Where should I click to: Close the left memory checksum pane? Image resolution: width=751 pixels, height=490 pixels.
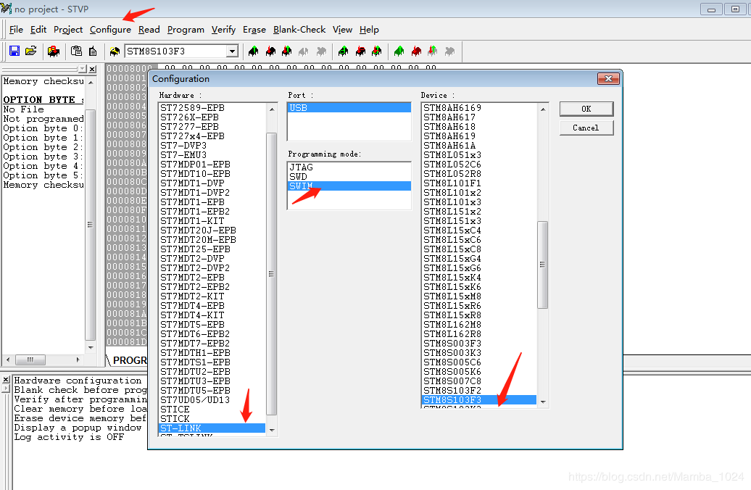(93, 69)
